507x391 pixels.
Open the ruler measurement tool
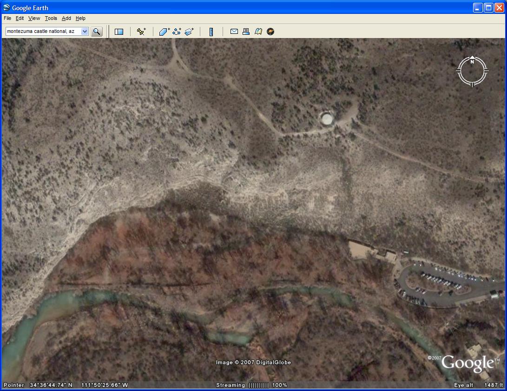tap(211, 32)
